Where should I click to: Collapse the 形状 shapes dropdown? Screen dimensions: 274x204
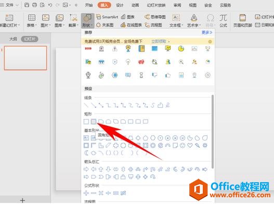pyautogui.click(x=87, y=21)
